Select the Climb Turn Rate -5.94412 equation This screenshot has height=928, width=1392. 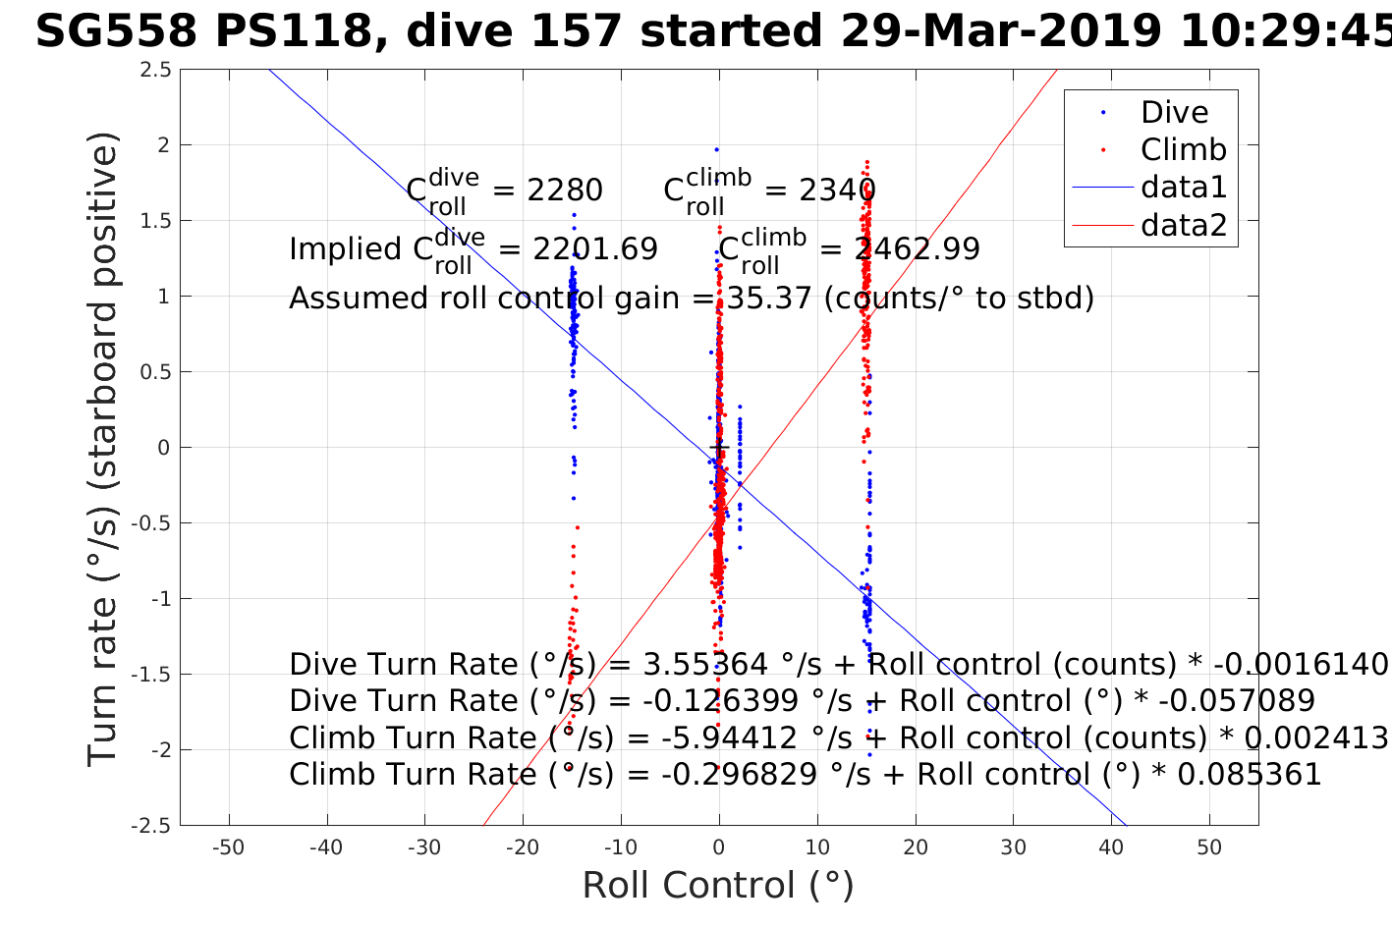[838, 737]
